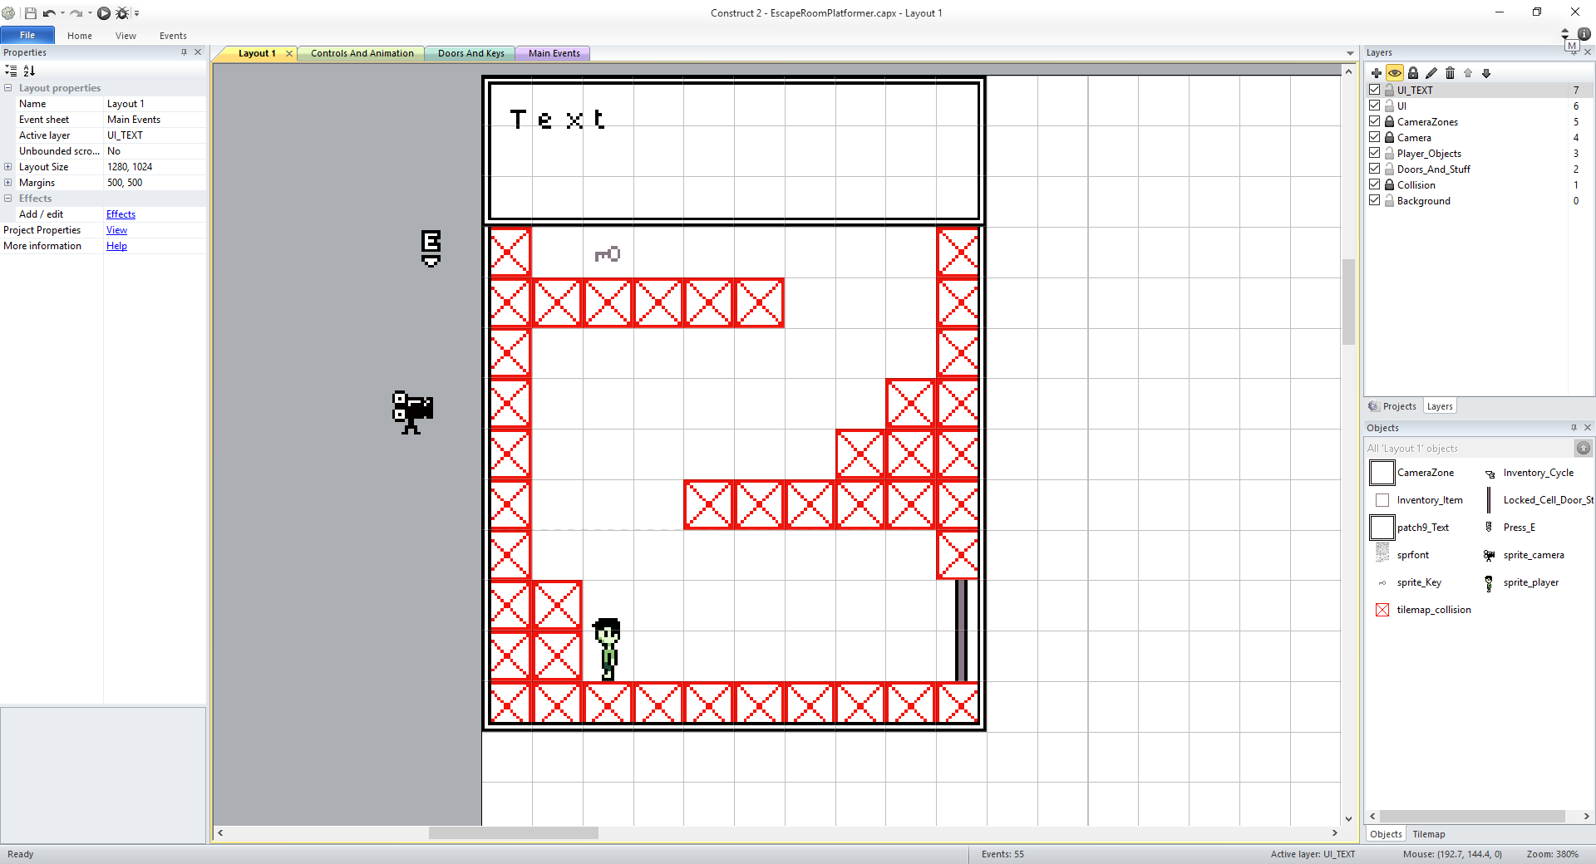Switch to Projects panel tab
Screen dimensions: 1596x864
1392,406
